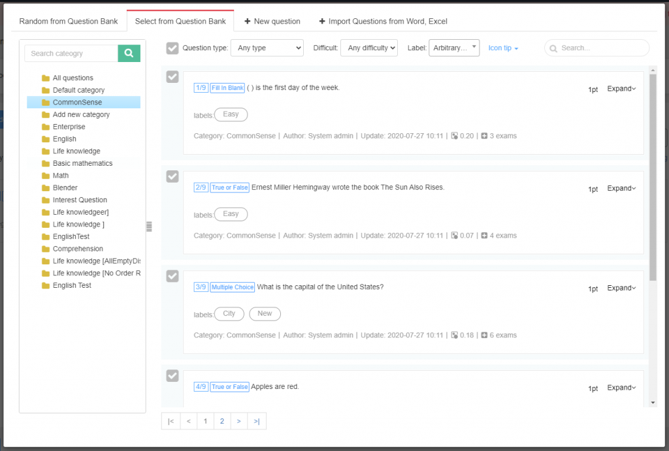Jump to first page with |< button
The image size is (669, 451).
171,421
